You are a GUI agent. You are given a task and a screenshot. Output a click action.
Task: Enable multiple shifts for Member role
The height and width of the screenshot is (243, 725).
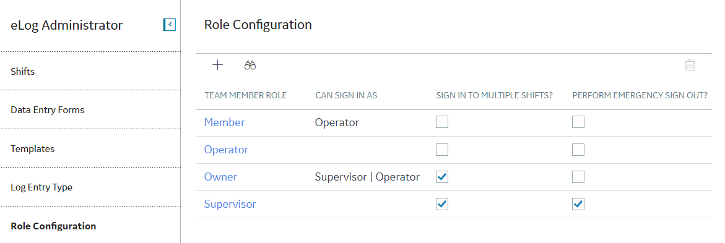(442, 122)
